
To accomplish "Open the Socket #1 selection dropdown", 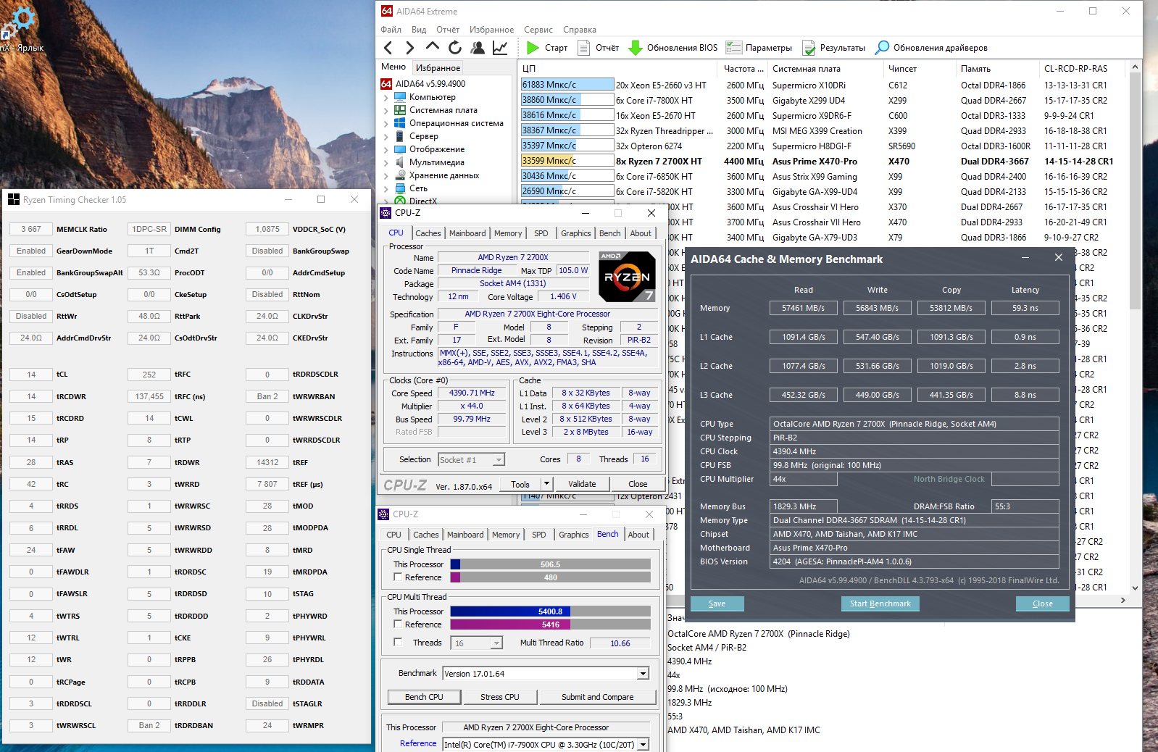I will [498, 460].
